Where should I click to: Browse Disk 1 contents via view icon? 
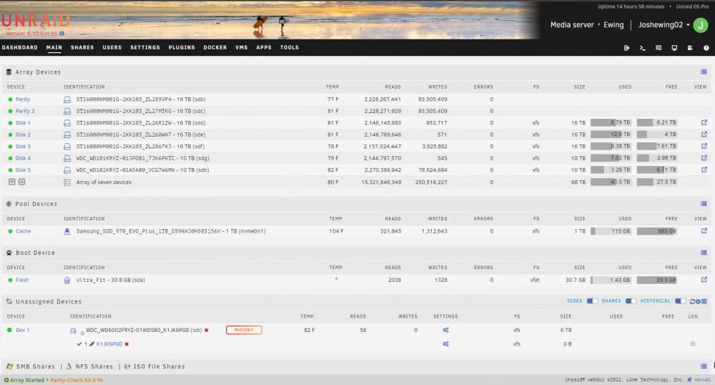pos(704,122)
